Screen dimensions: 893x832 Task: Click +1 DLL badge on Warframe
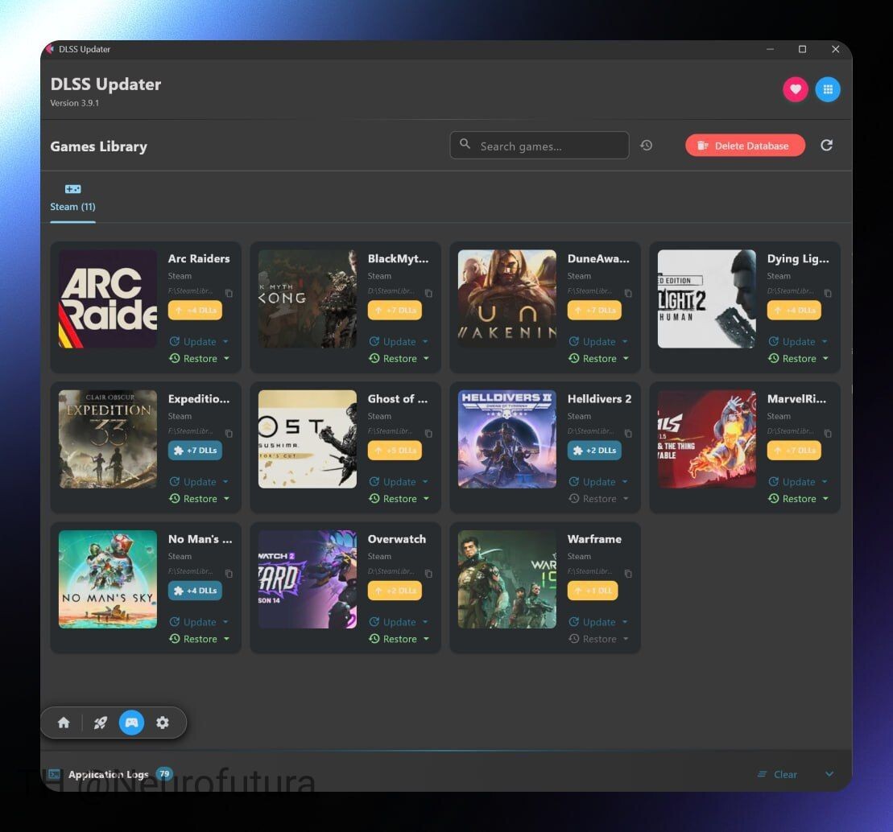593,591
